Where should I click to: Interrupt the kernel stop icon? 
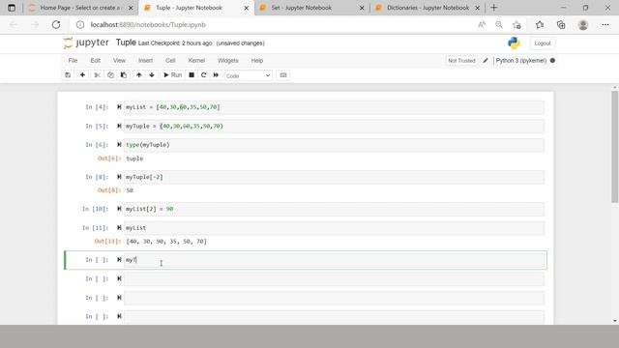pyautogui.click(x=192, y=75)
